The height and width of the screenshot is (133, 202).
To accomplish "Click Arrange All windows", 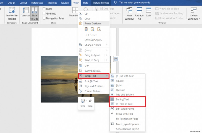I will coord(139,14).
